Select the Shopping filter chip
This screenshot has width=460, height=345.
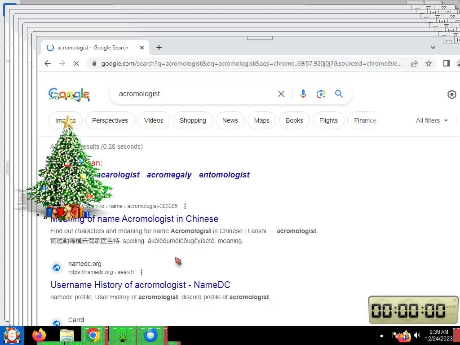pos(193,120)
